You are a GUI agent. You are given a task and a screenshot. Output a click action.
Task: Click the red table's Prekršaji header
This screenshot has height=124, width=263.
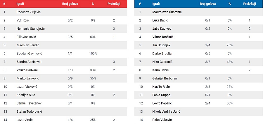(x=114, y=4)
